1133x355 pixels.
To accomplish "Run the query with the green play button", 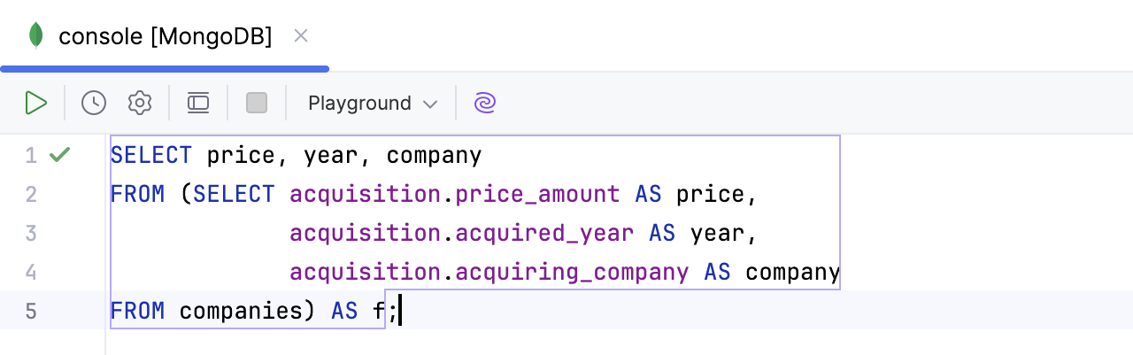I will pos(36,103).
